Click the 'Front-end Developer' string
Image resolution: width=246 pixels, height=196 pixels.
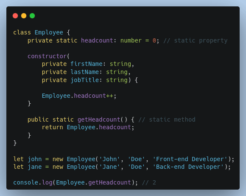point(190,159)
